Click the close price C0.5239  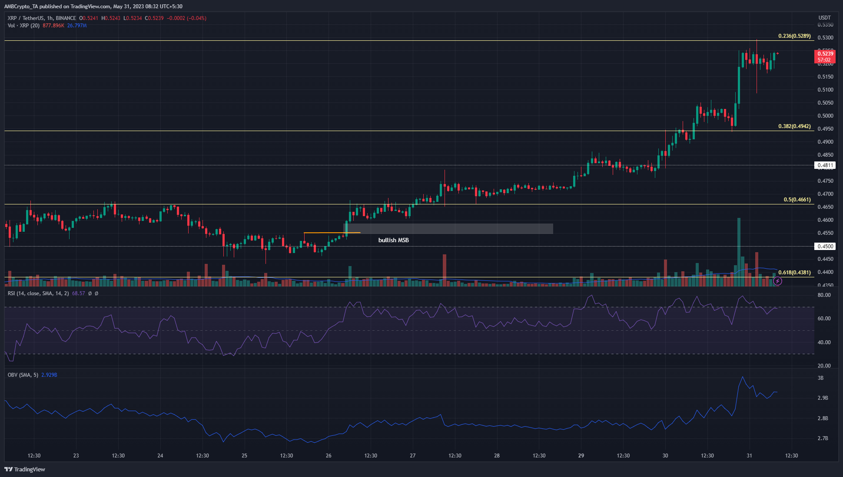tap(154, 18)
